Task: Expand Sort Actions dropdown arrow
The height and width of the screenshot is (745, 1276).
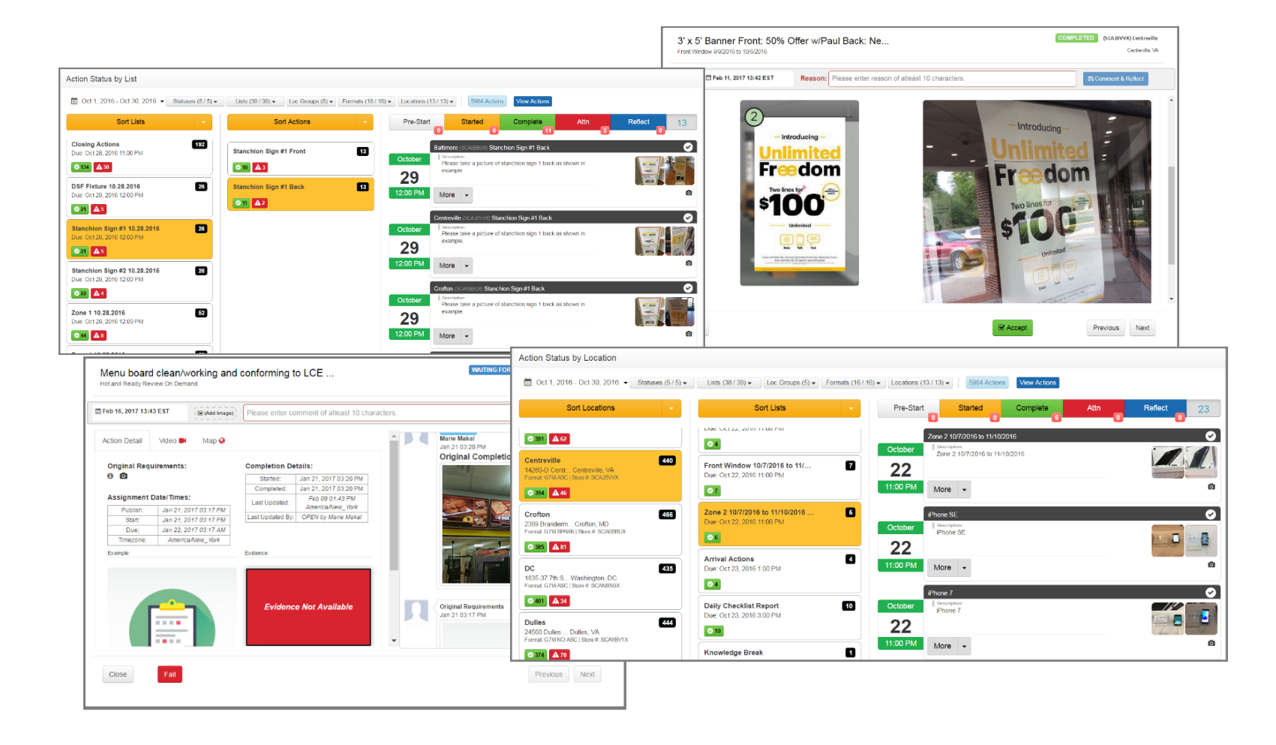Action: tap(365, 122)
